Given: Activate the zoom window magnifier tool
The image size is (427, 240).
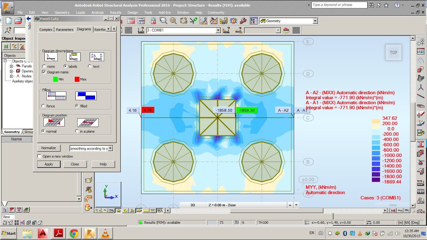Looking at the screenshot, I should click(x=163, y=21).
